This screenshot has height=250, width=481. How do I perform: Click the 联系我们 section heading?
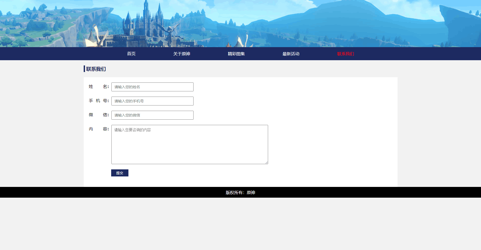[96, 69]
